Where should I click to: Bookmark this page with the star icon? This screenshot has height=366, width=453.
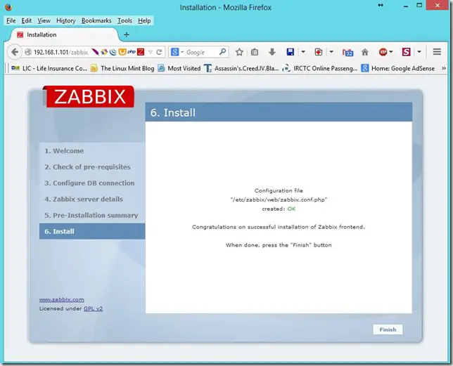point(239,52)
